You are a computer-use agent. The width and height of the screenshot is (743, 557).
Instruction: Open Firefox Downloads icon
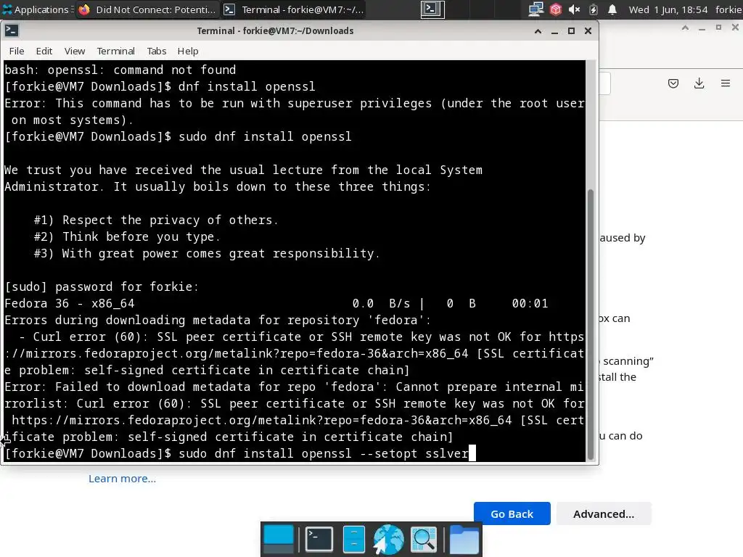[x=699, y=84]
